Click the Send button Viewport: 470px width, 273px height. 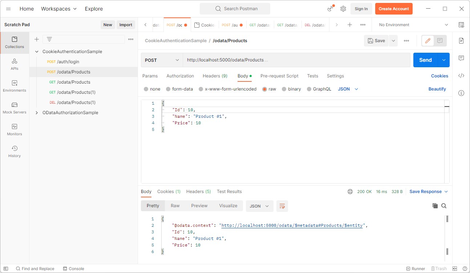point(426,60)
